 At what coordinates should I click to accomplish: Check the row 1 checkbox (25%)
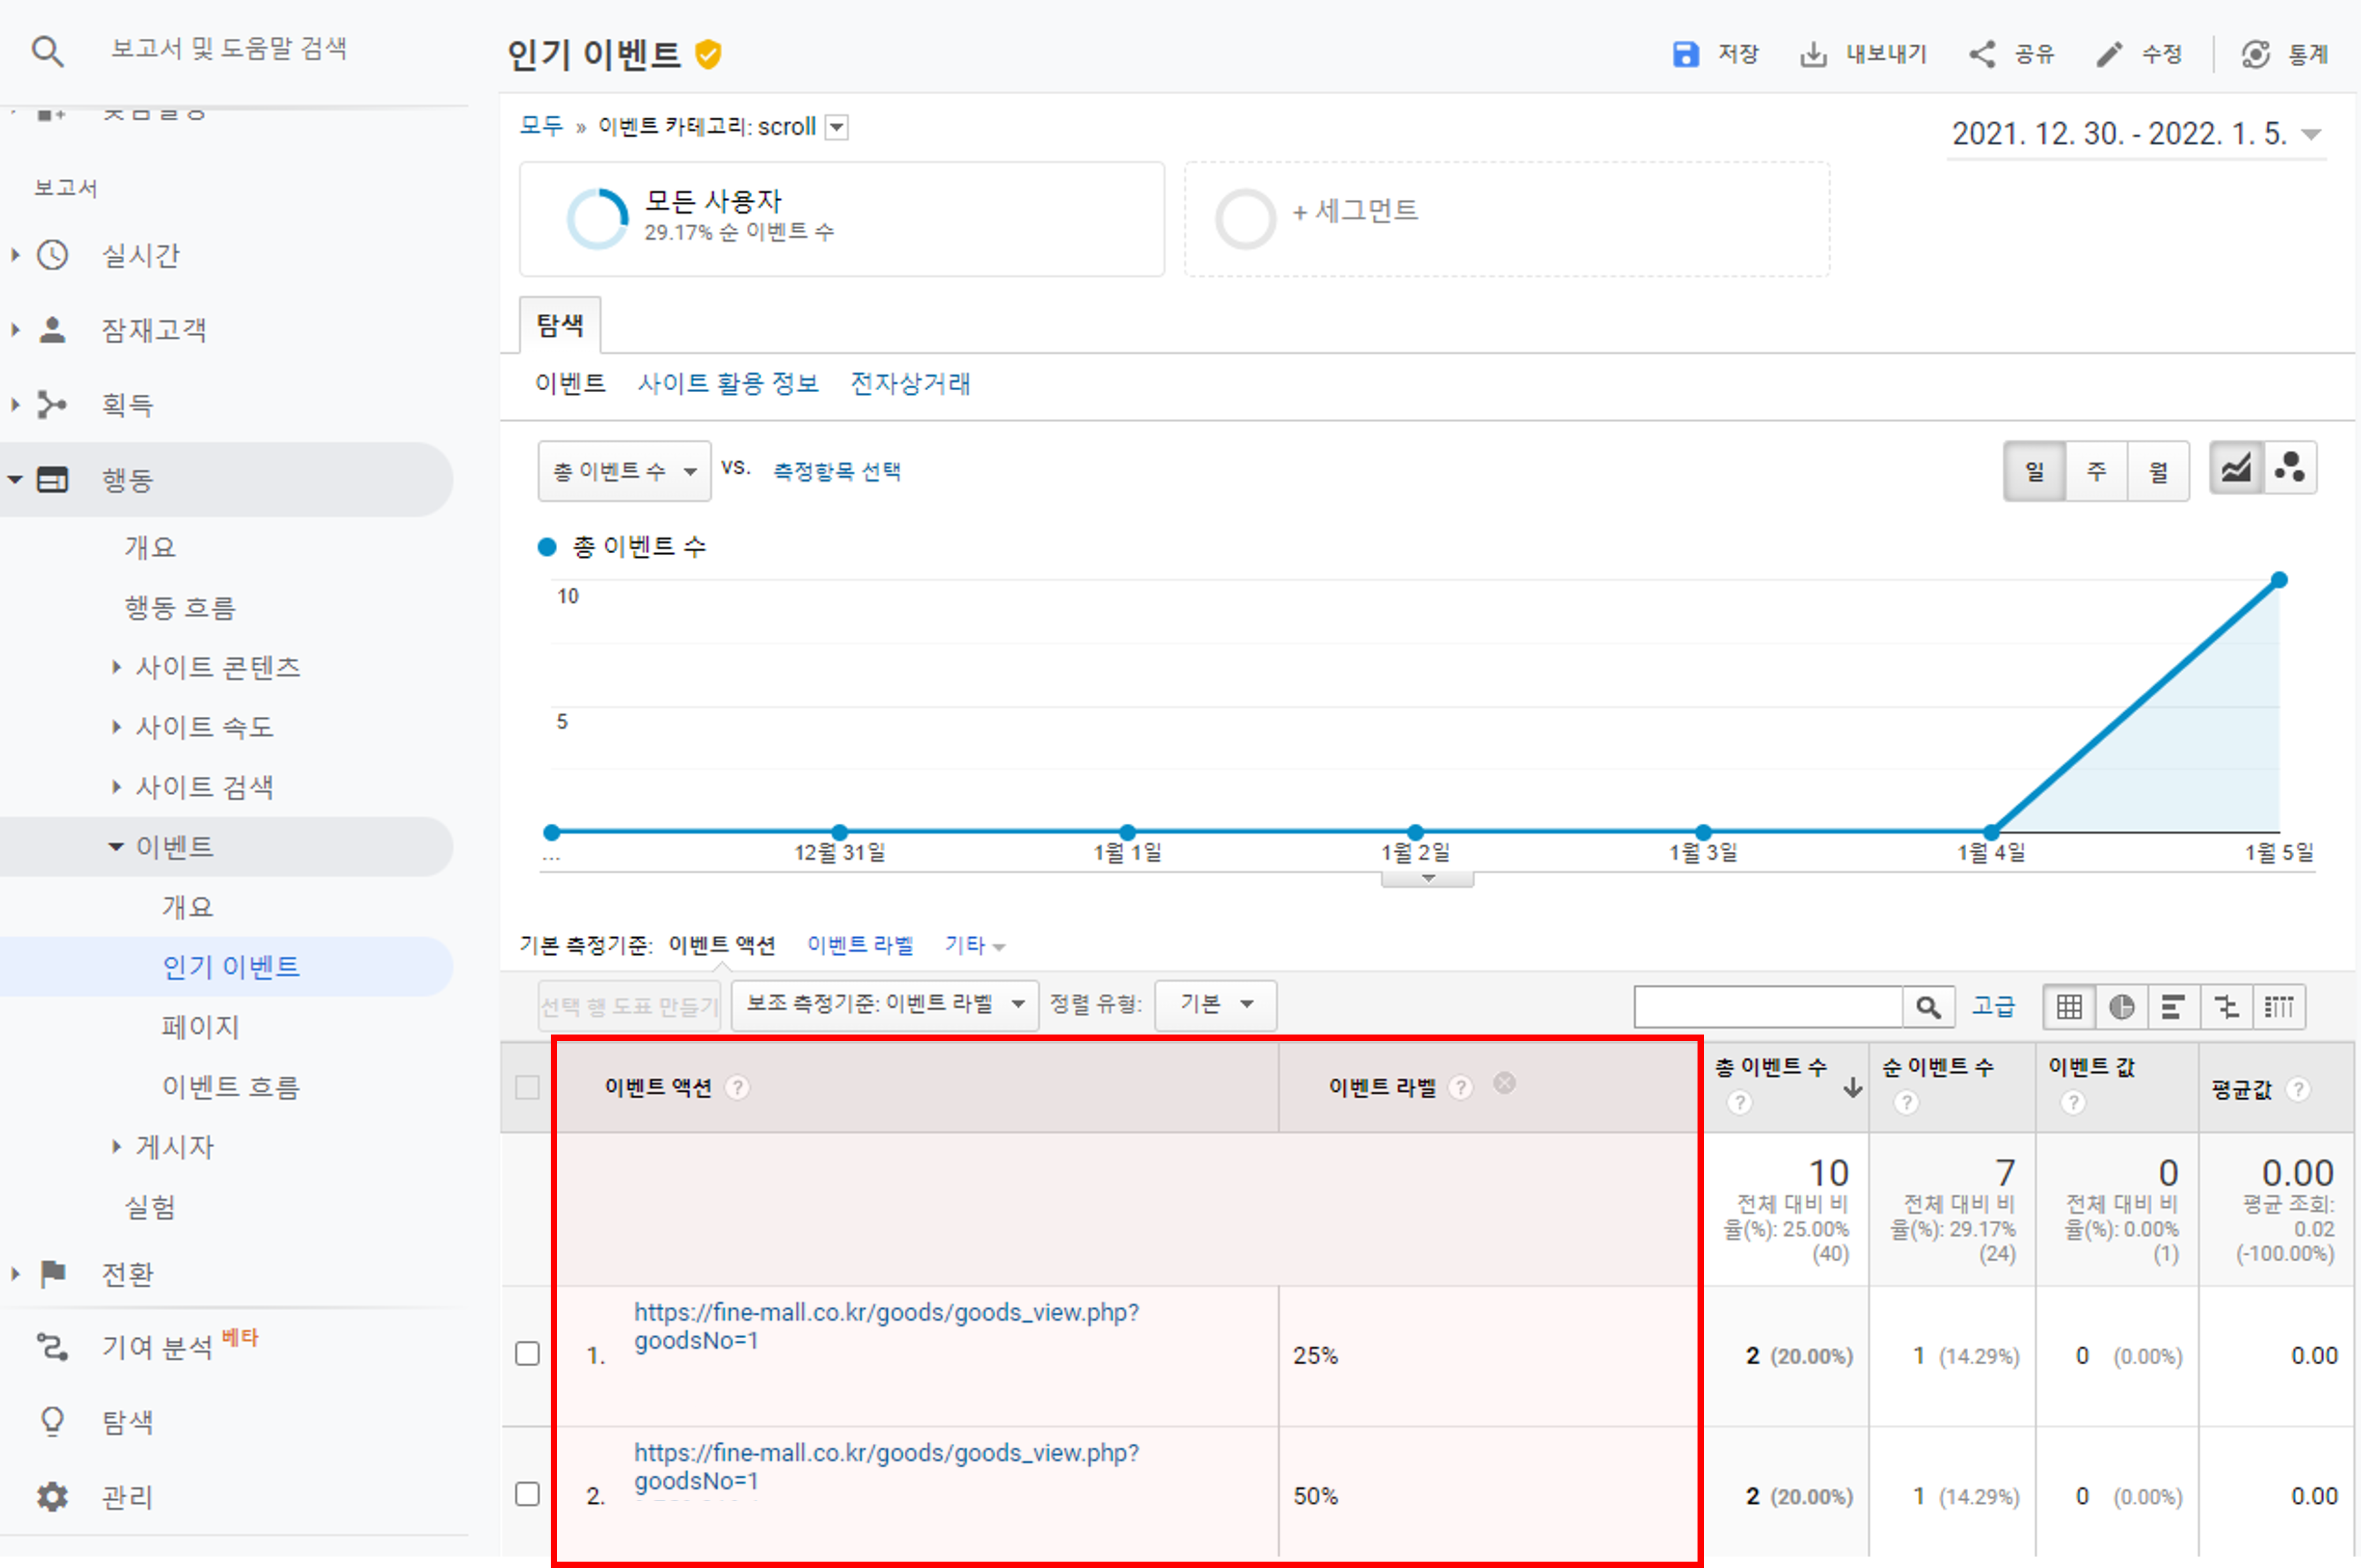coord(527,1353)
